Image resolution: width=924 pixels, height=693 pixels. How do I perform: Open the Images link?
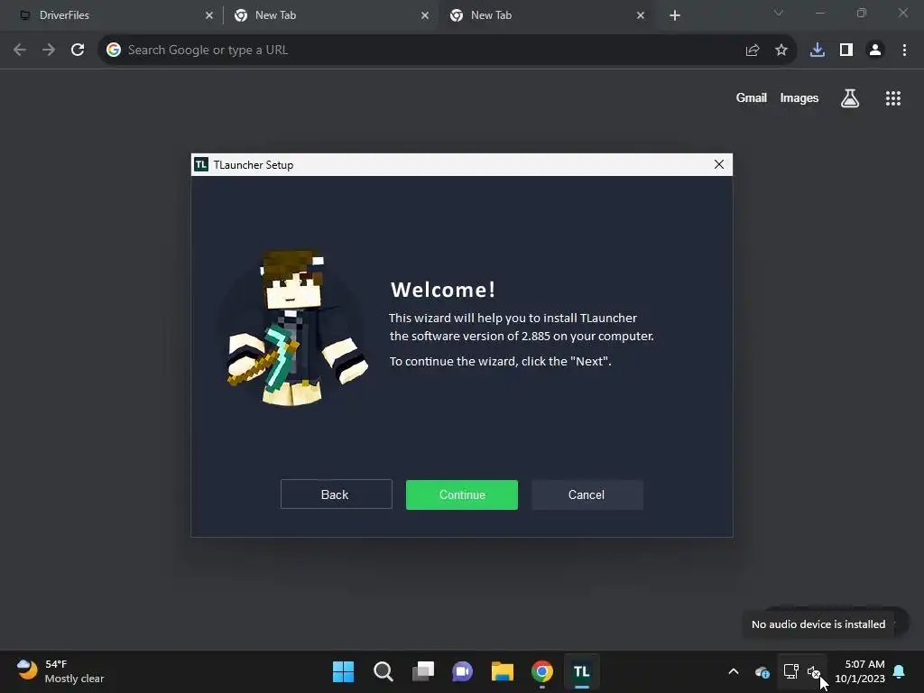click(x=799, y=97)
